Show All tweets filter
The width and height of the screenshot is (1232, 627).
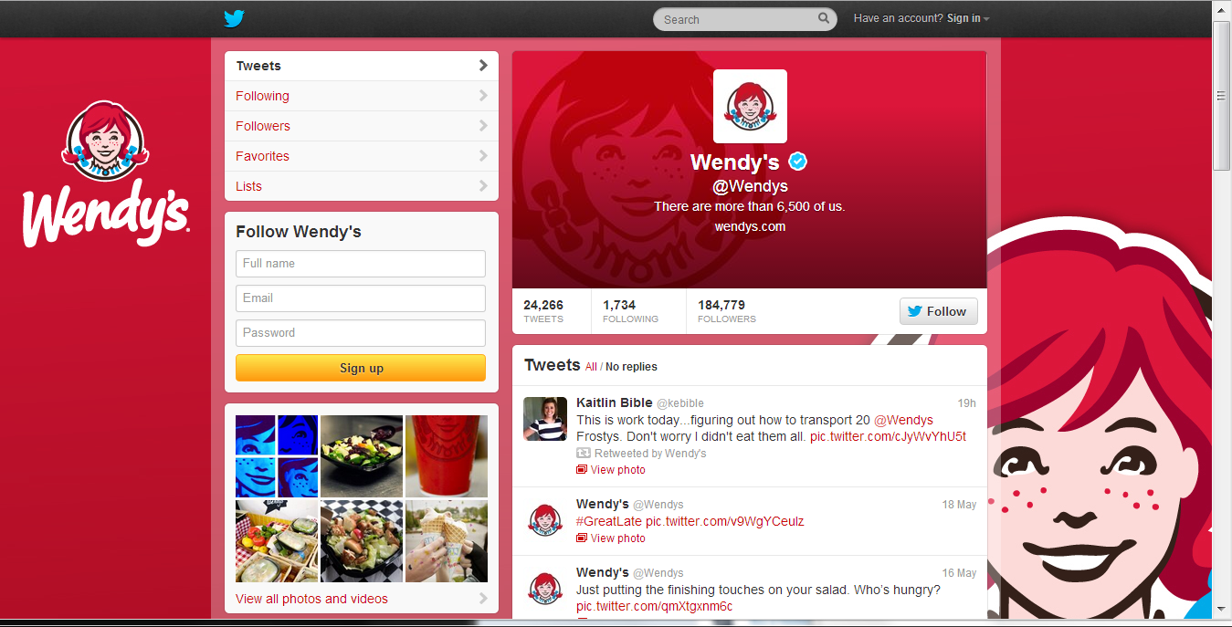click(591, 367)
